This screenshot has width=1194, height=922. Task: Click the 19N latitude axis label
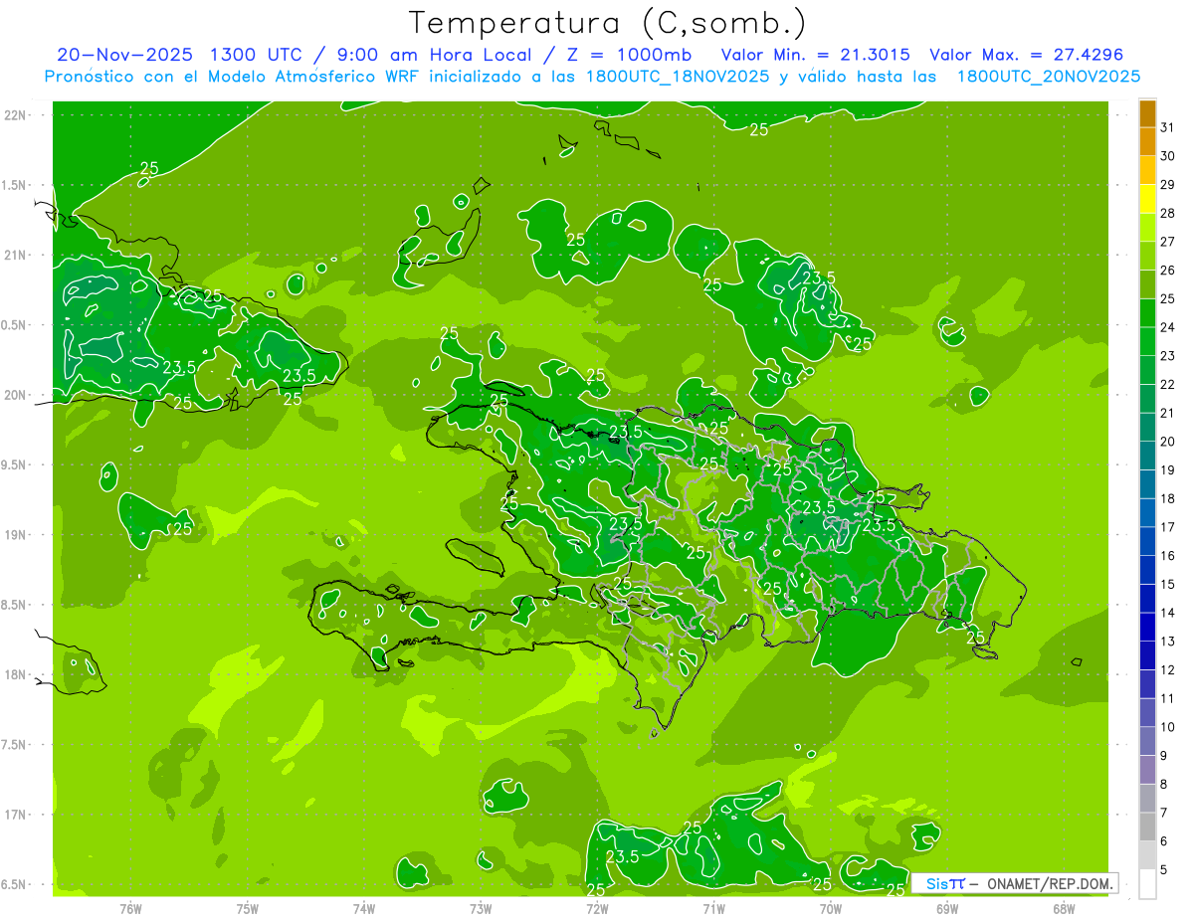(15, 535)
